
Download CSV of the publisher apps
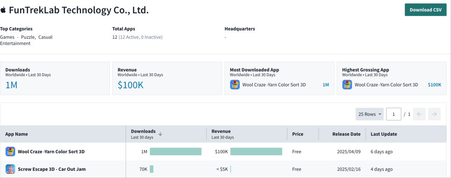426,10
